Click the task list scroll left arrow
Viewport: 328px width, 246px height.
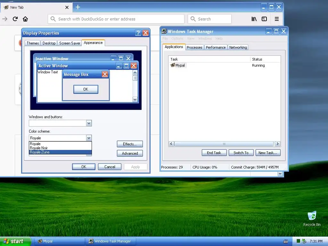[x=172, y=144]
